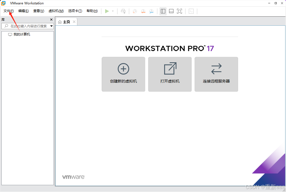Click the home icon on 主页 tab
Screen dimensions: 286x192
[60, 22]
